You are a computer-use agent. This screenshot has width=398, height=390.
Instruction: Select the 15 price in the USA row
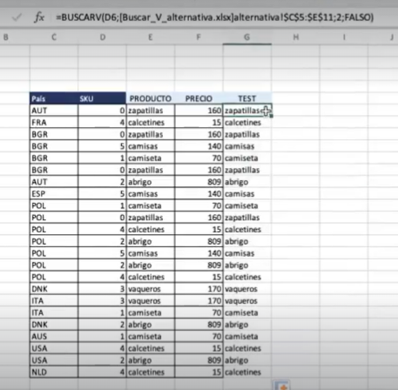199,348
